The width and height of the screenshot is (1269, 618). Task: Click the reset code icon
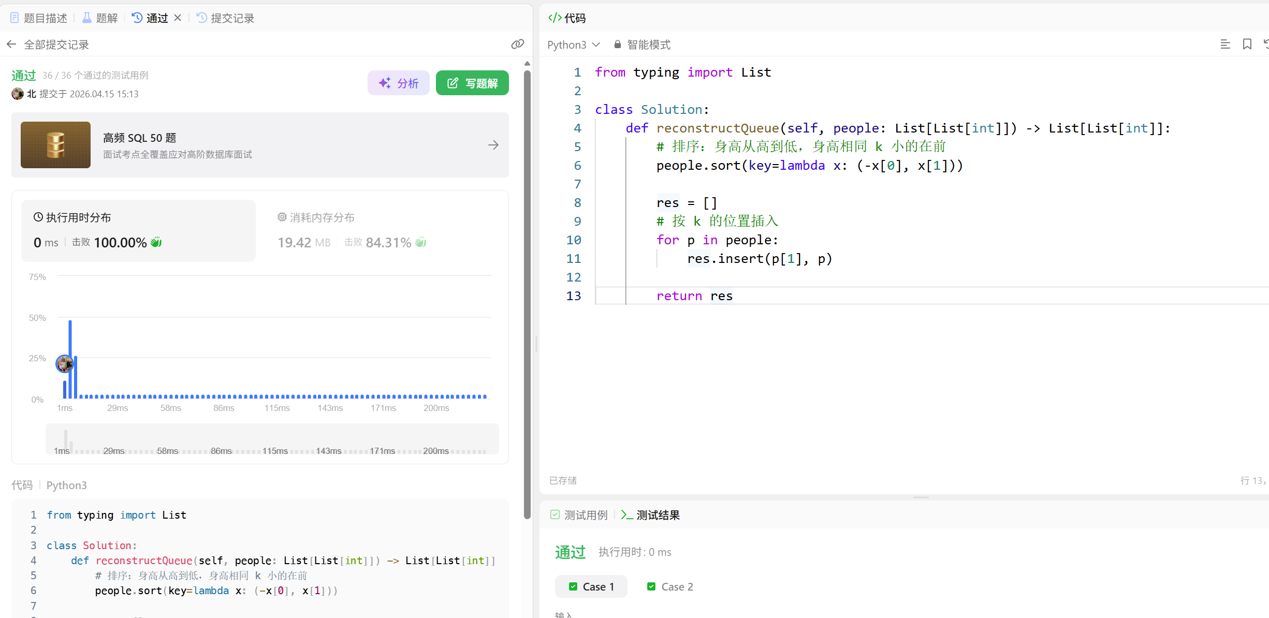1266,45
